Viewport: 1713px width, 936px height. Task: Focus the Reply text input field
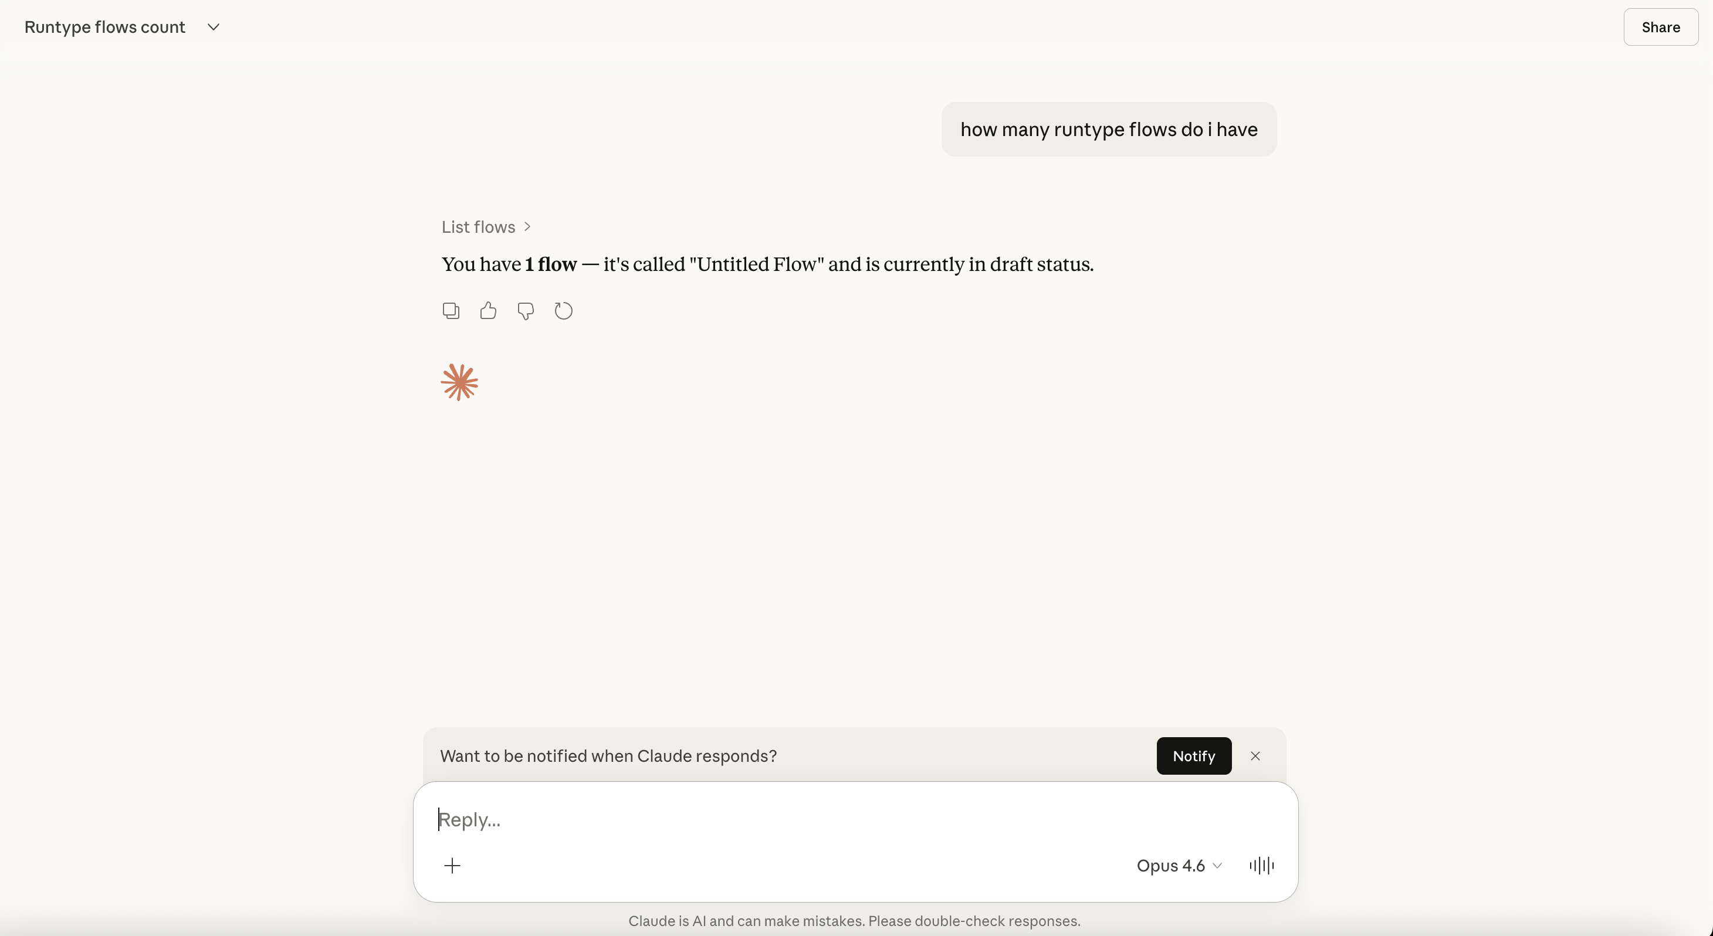point(798,820)
